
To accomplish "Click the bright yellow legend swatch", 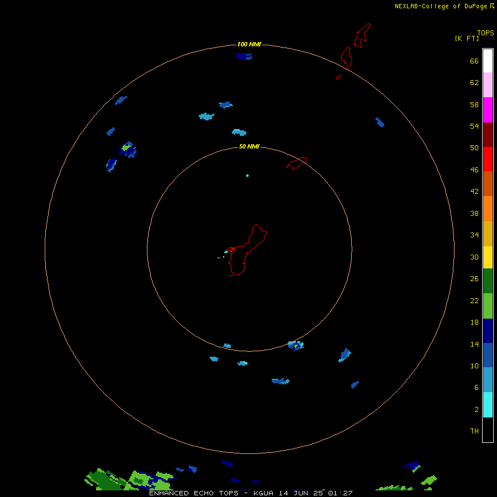I will pos(488,257).
